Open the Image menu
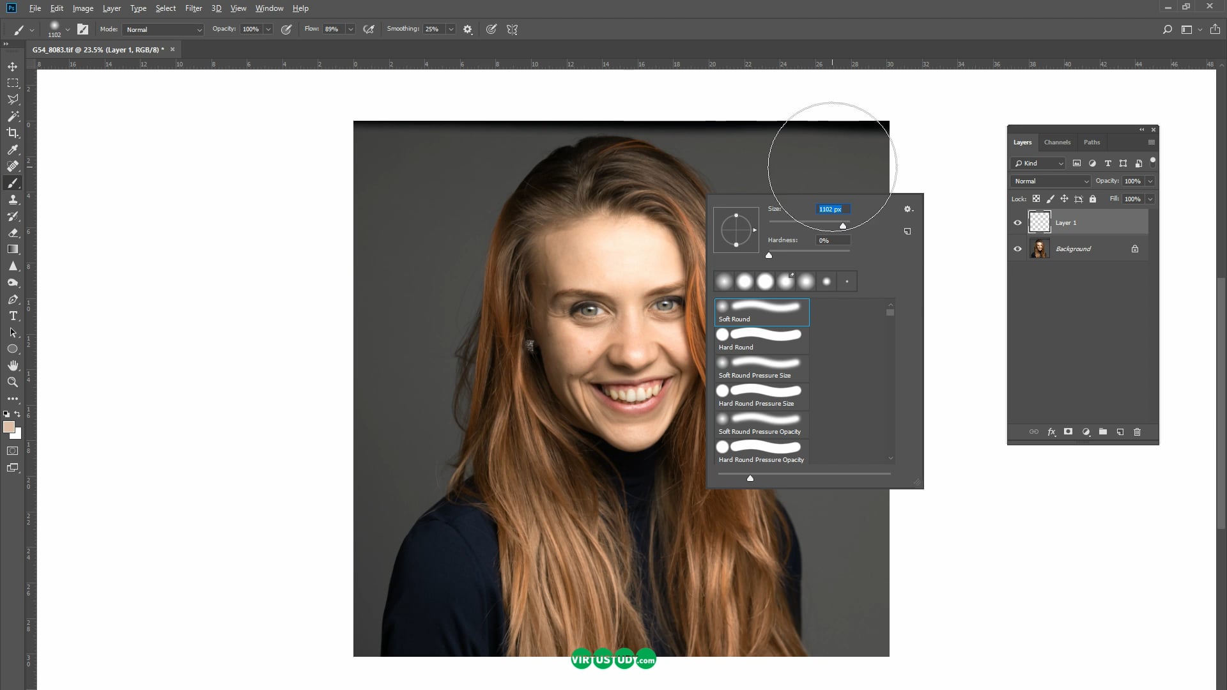The image size is (1227, 690). coord(82,8)
